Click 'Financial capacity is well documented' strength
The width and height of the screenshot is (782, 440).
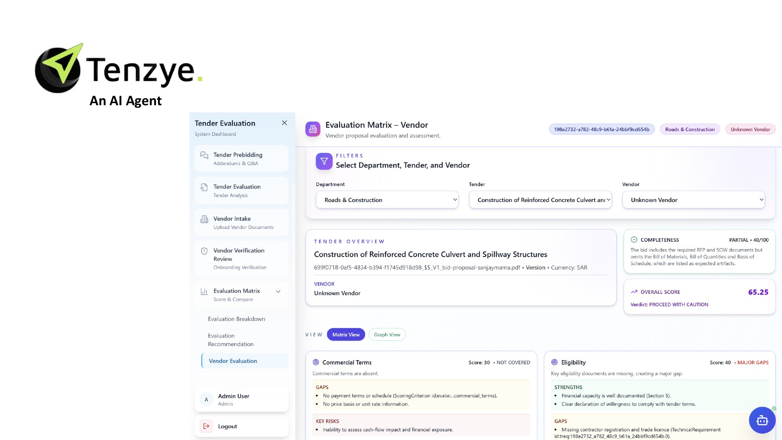(x=616, y=396)
